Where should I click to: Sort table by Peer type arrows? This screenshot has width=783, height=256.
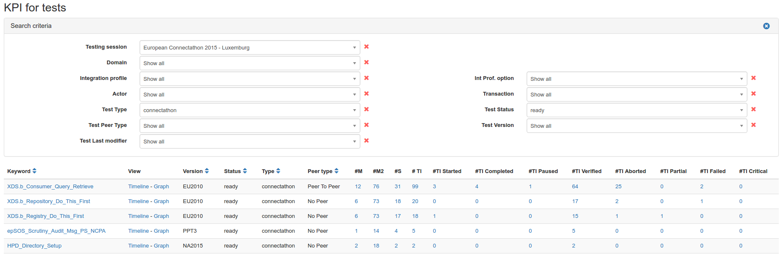click(337, 171)
